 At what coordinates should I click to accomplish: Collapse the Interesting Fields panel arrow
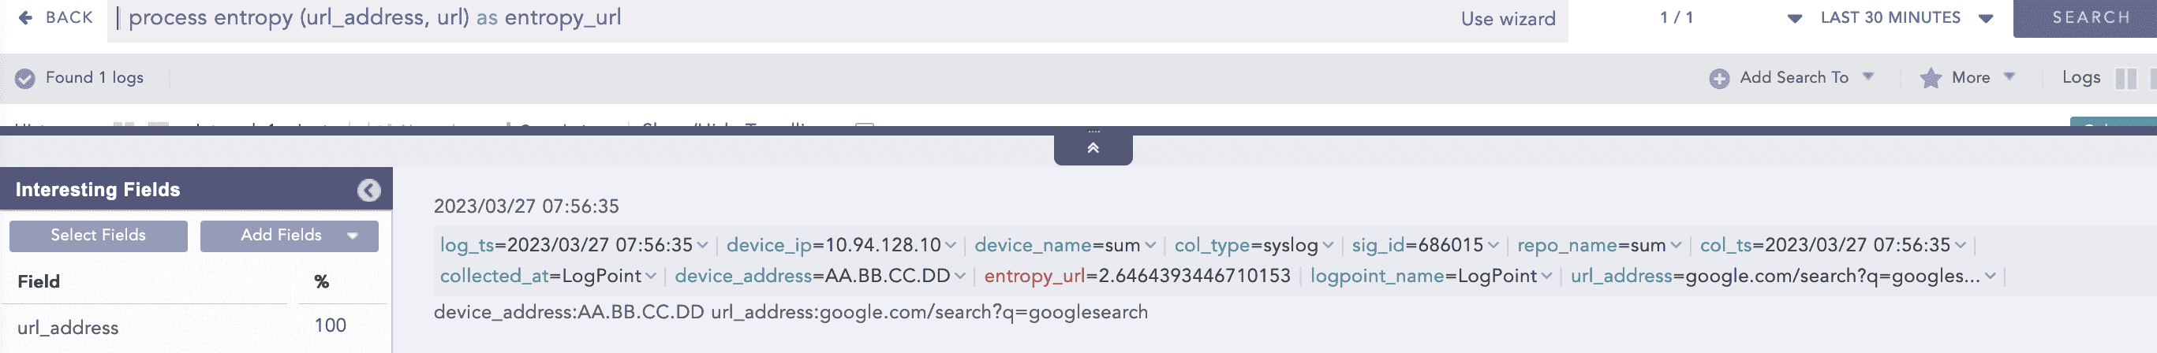coord(368,190)
